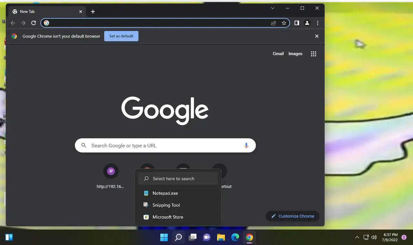Open the volume tray icon
The height and width of the screenshot is (245, 413).
(x=374, y=237)
